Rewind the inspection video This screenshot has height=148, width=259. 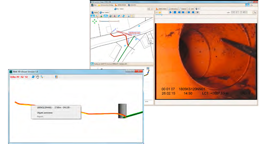coord(179,12)
